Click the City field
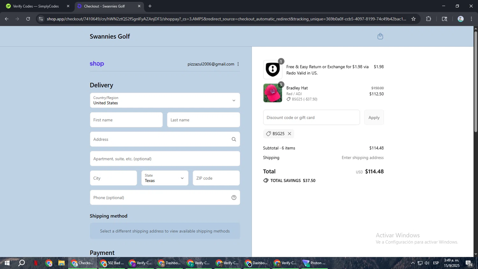The height and width of the screenshot is (269, 478). click(x=113, y=178)
